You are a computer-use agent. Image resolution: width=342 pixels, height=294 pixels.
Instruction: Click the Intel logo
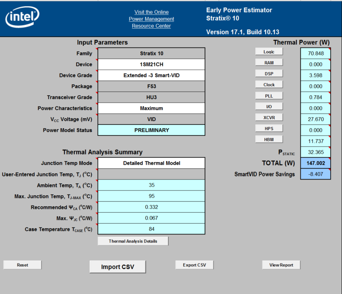pos(22,17)
